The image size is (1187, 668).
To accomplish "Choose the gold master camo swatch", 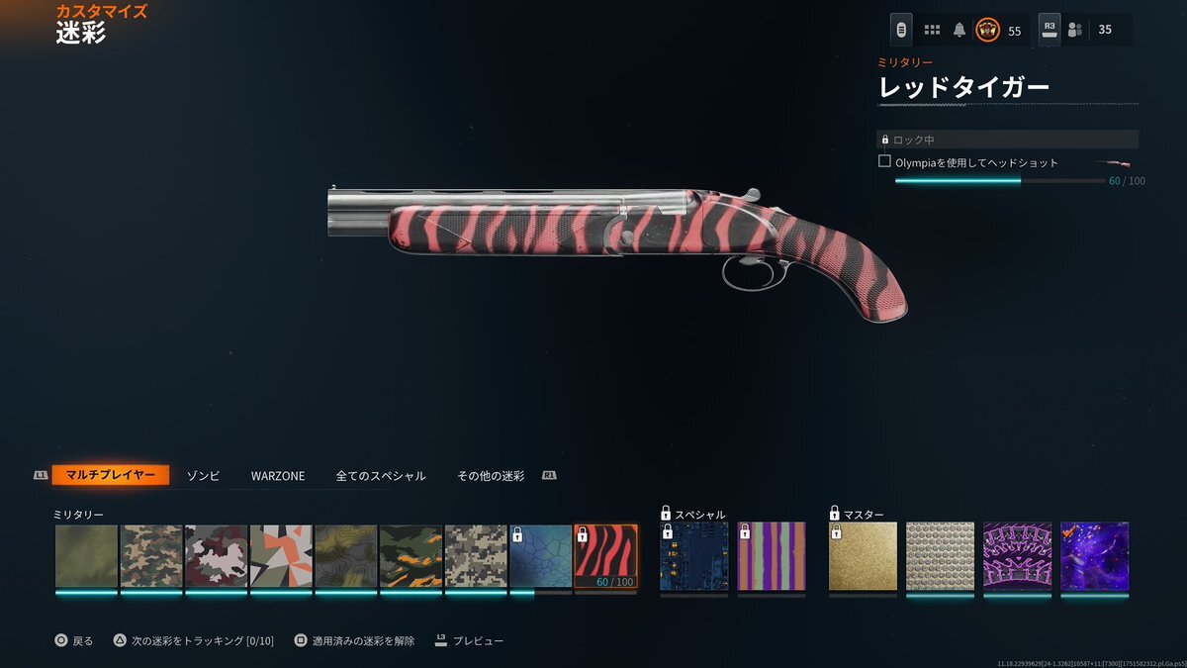I will [x=863, y=556].
